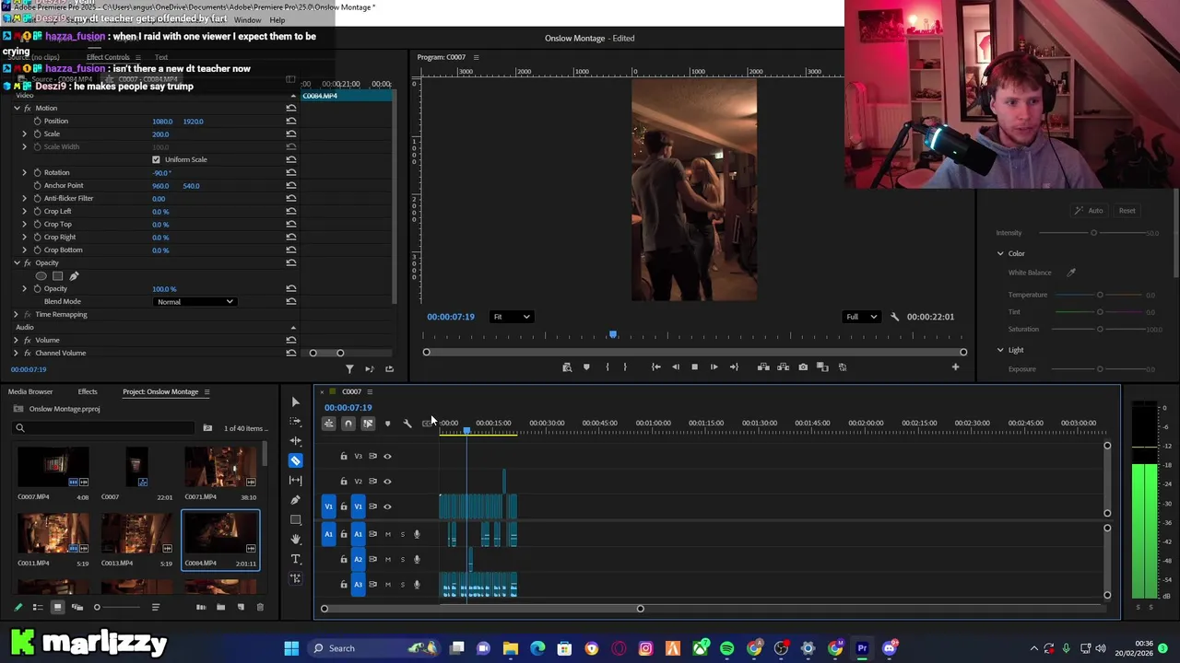Select the Pen tool
The width and height of the screenshot is (1180, 663).
pos(295,500)
